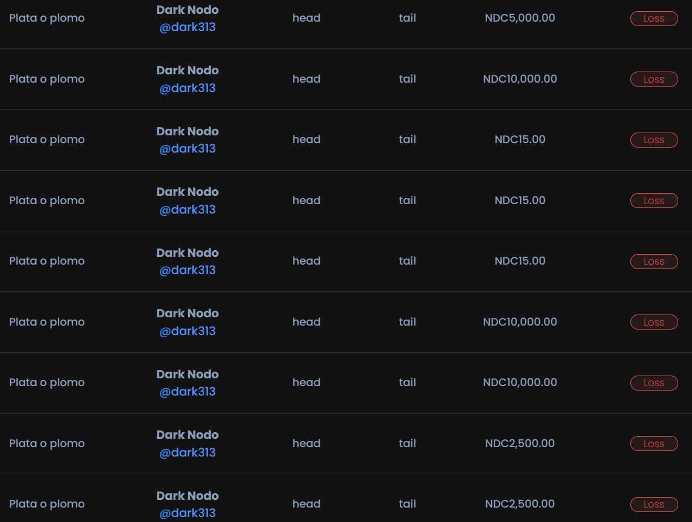
Task: Open @dark313 link in the first NDC2,500.00 row
Action: tap(188, 453)
